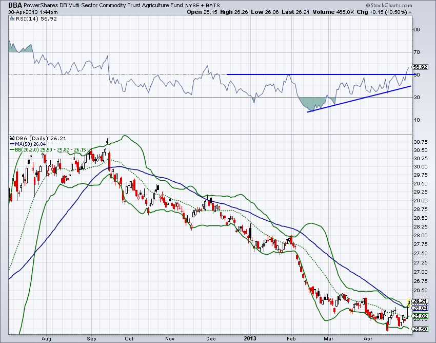Select the RSI(14) 56.92 legend label
This screenshot has width=436, height=343.
click(36, 18)
